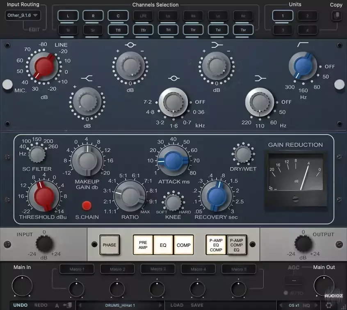Toggle the C channel selection

[118, 16]
